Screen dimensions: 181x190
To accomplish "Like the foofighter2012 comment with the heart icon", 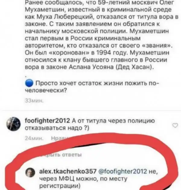I will pyautogui.click(x=175, y=125).
